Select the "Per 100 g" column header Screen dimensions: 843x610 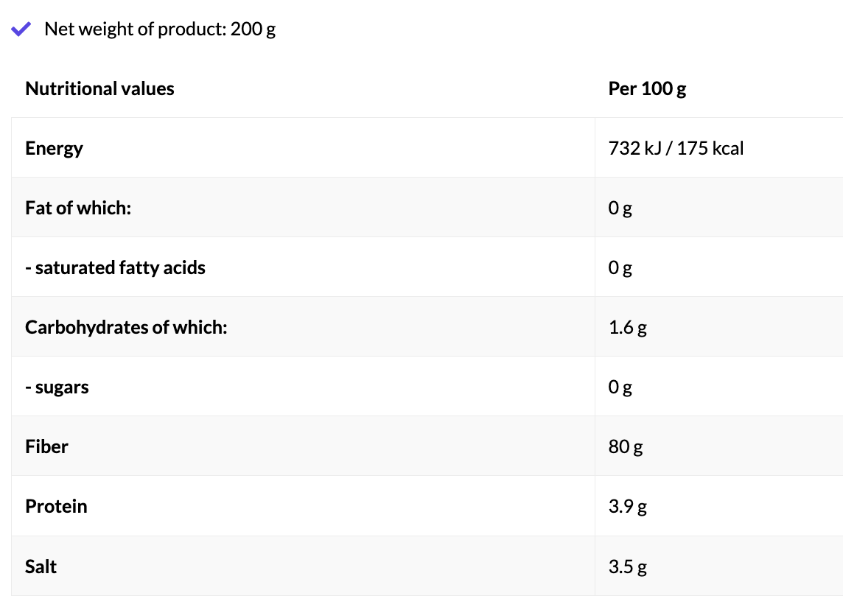point(647,89)
